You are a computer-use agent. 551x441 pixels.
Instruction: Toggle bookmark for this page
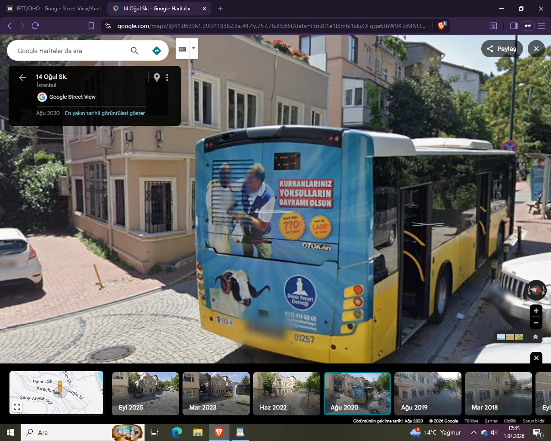tap(91, 26)
